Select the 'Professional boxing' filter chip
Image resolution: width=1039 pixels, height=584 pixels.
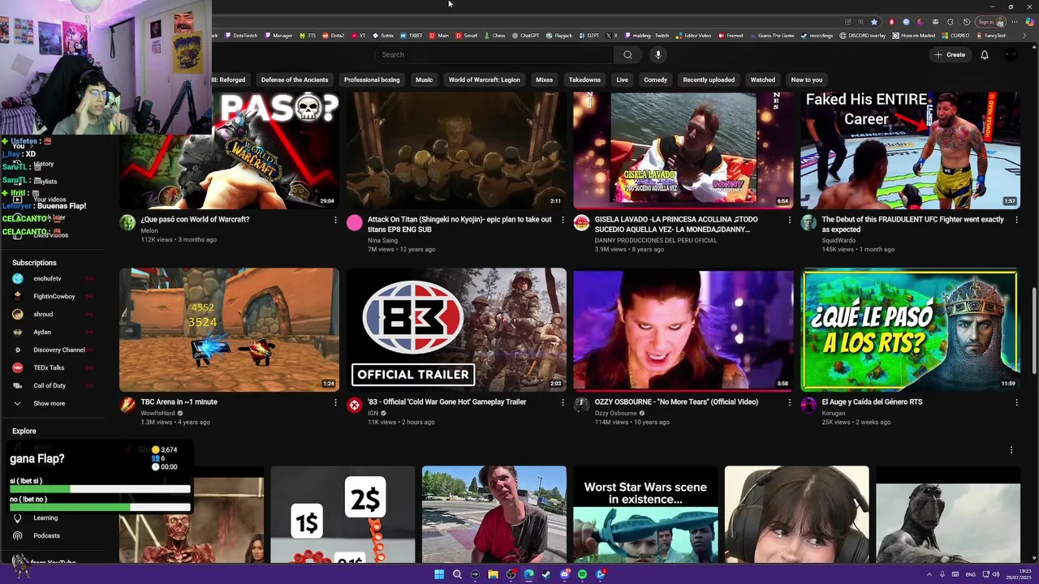tap(372, 79)
